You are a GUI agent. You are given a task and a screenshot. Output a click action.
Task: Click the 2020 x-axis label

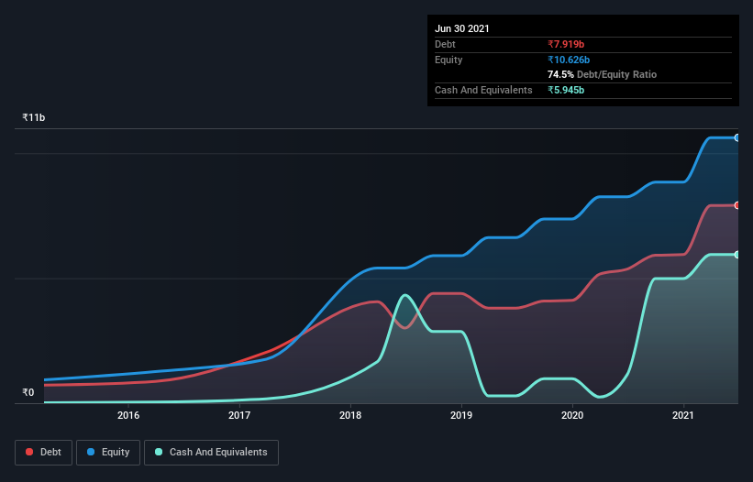(x=572, y=415)
